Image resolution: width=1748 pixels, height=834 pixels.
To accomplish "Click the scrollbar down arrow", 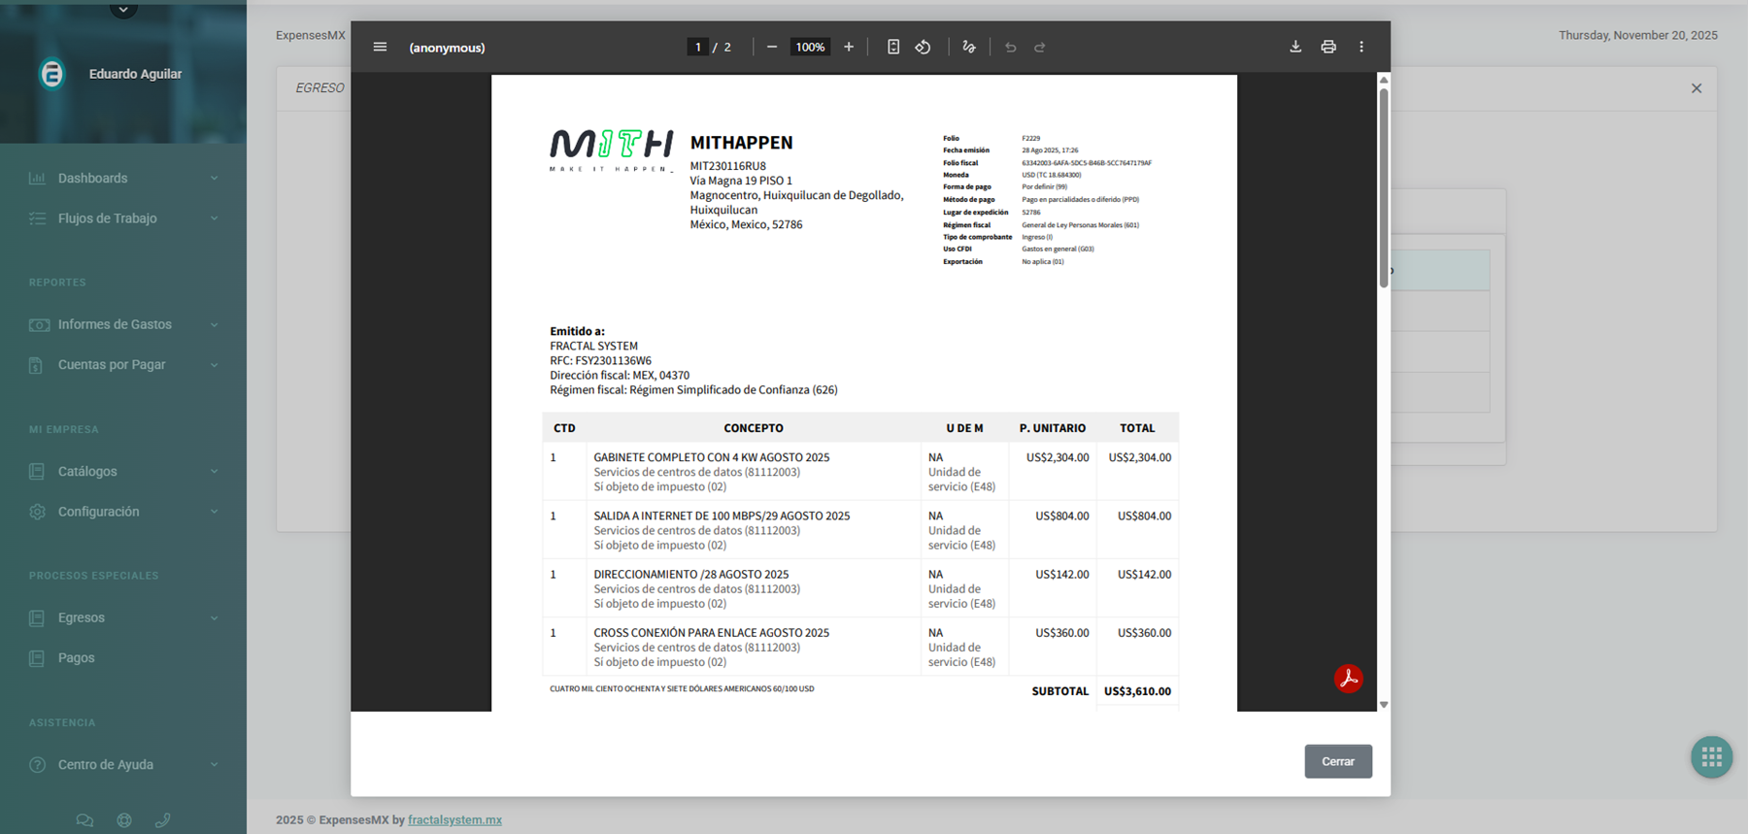I will tap(1384, 705).
